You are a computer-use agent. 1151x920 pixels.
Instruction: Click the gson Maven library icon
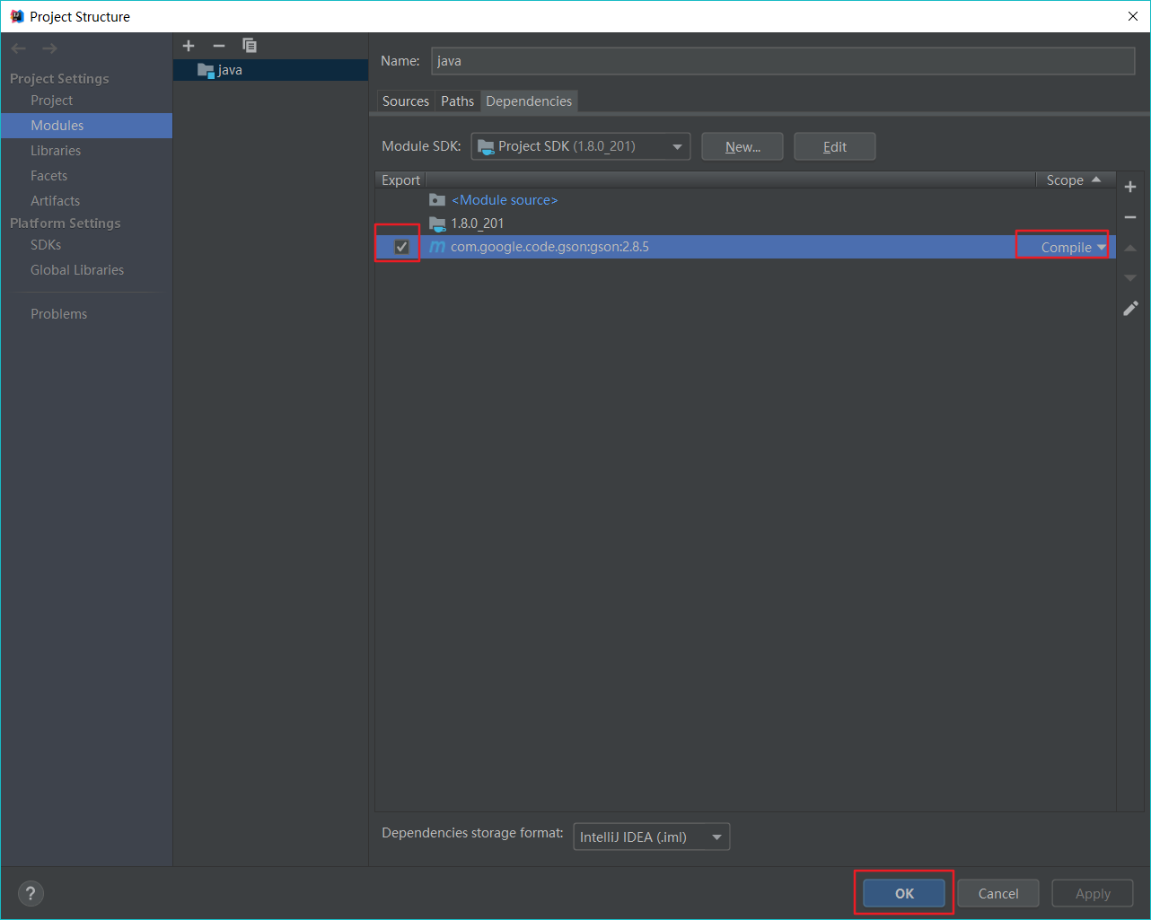tap(437, 247)
